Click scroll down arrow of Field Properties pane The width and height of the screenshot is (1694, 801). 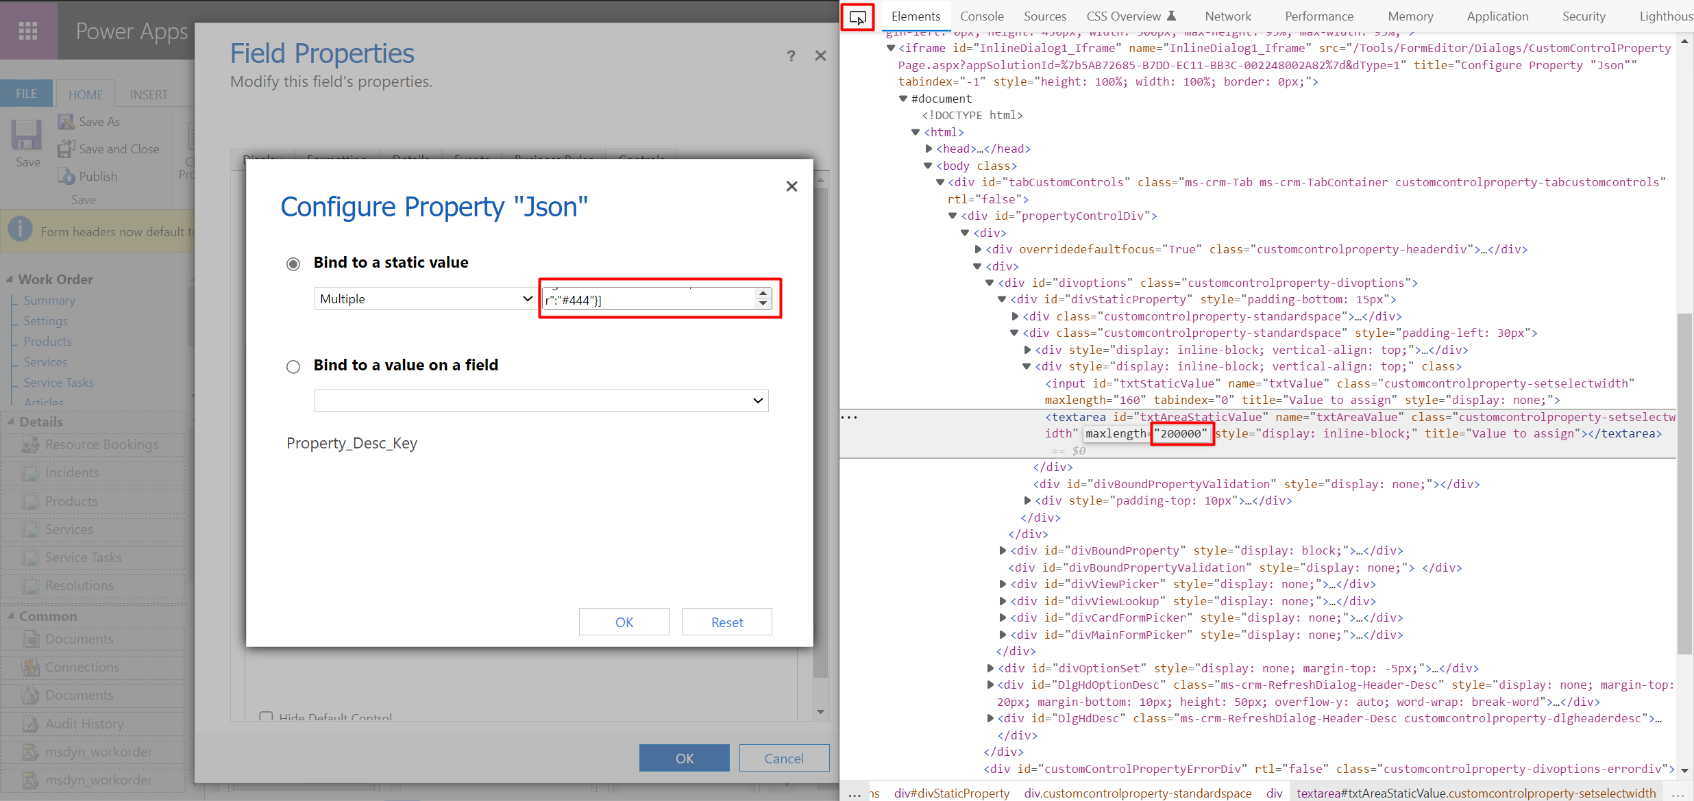821,712
